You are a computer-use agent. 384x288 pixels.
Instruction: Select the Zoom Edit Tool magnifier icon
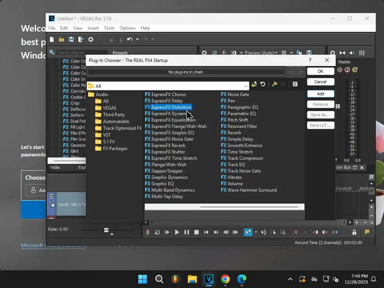point(283,232)
